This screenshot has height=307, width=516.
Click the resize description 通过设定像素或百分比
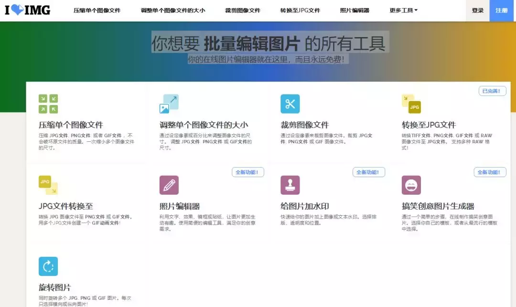[205, 142]
